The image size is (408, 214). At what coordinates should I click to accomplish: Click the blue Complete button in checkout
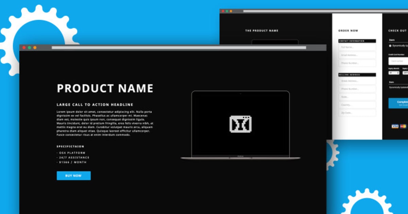coord(398,103)
